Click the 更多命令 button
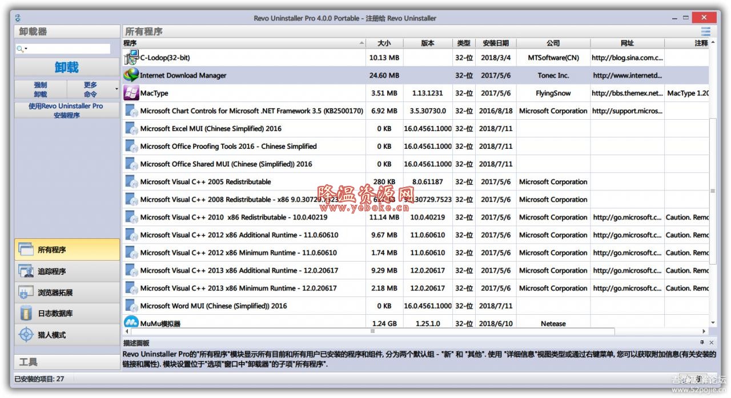Screen dimensions: 731x398 90,90
